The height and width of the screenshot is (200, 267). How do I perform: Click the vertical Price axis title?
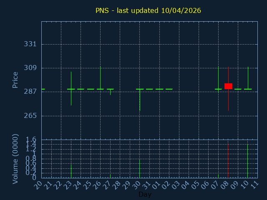tap(15, 80)
